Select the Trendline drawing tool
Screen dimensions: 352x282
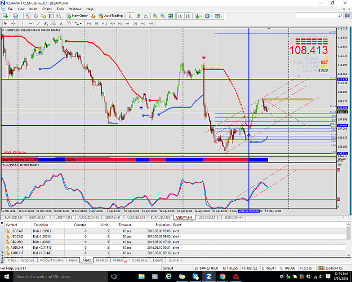(38, 23)
